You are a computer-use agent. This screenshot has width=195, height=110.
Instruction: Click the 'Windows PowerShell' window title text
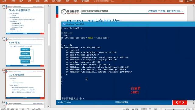click(75, 24)
